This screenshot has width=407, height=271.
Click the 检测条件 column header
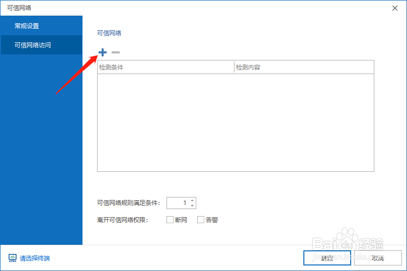click(166, 67)
